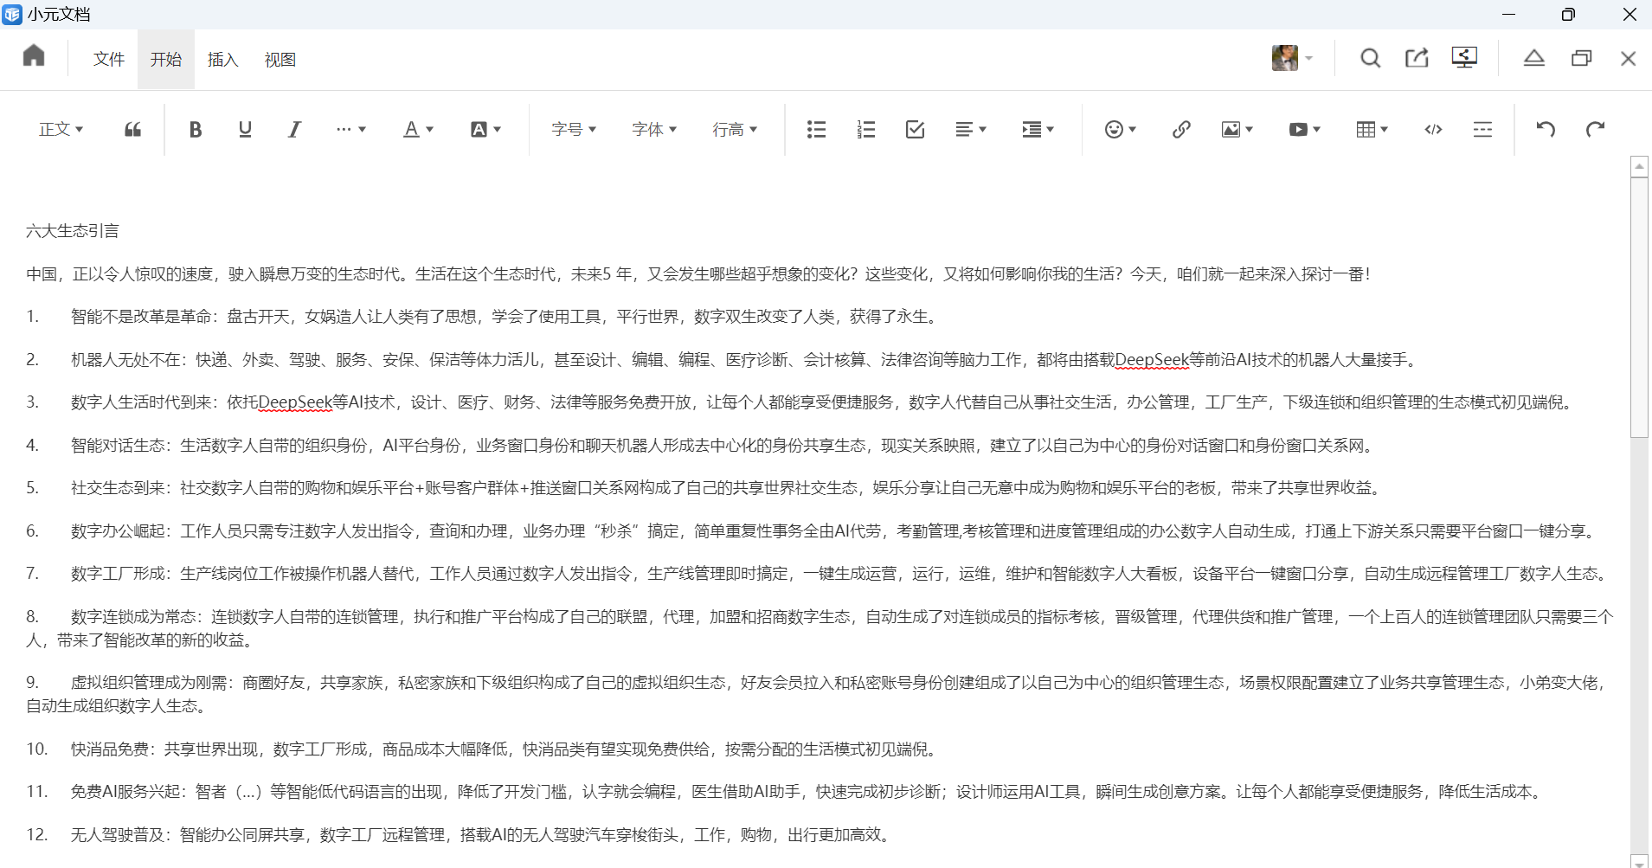Undo the last edit
Viewport: 1652px width, 868px height.
pyautogui.click(x=1546, y=130)
